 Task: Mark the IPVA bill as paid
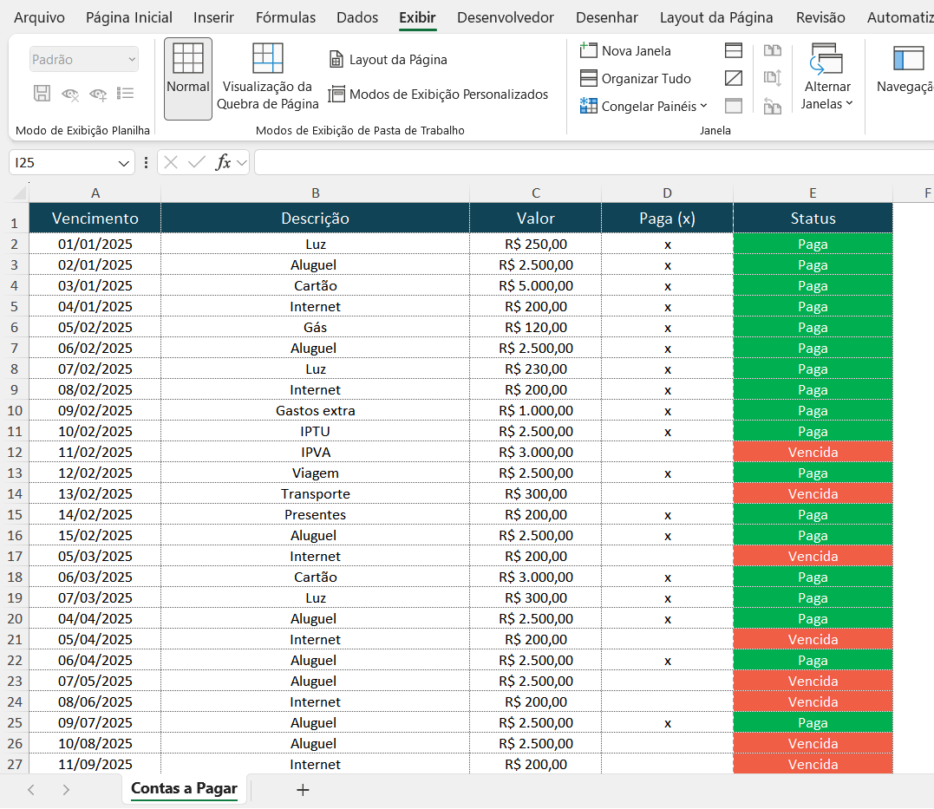[x=667, y=452]
